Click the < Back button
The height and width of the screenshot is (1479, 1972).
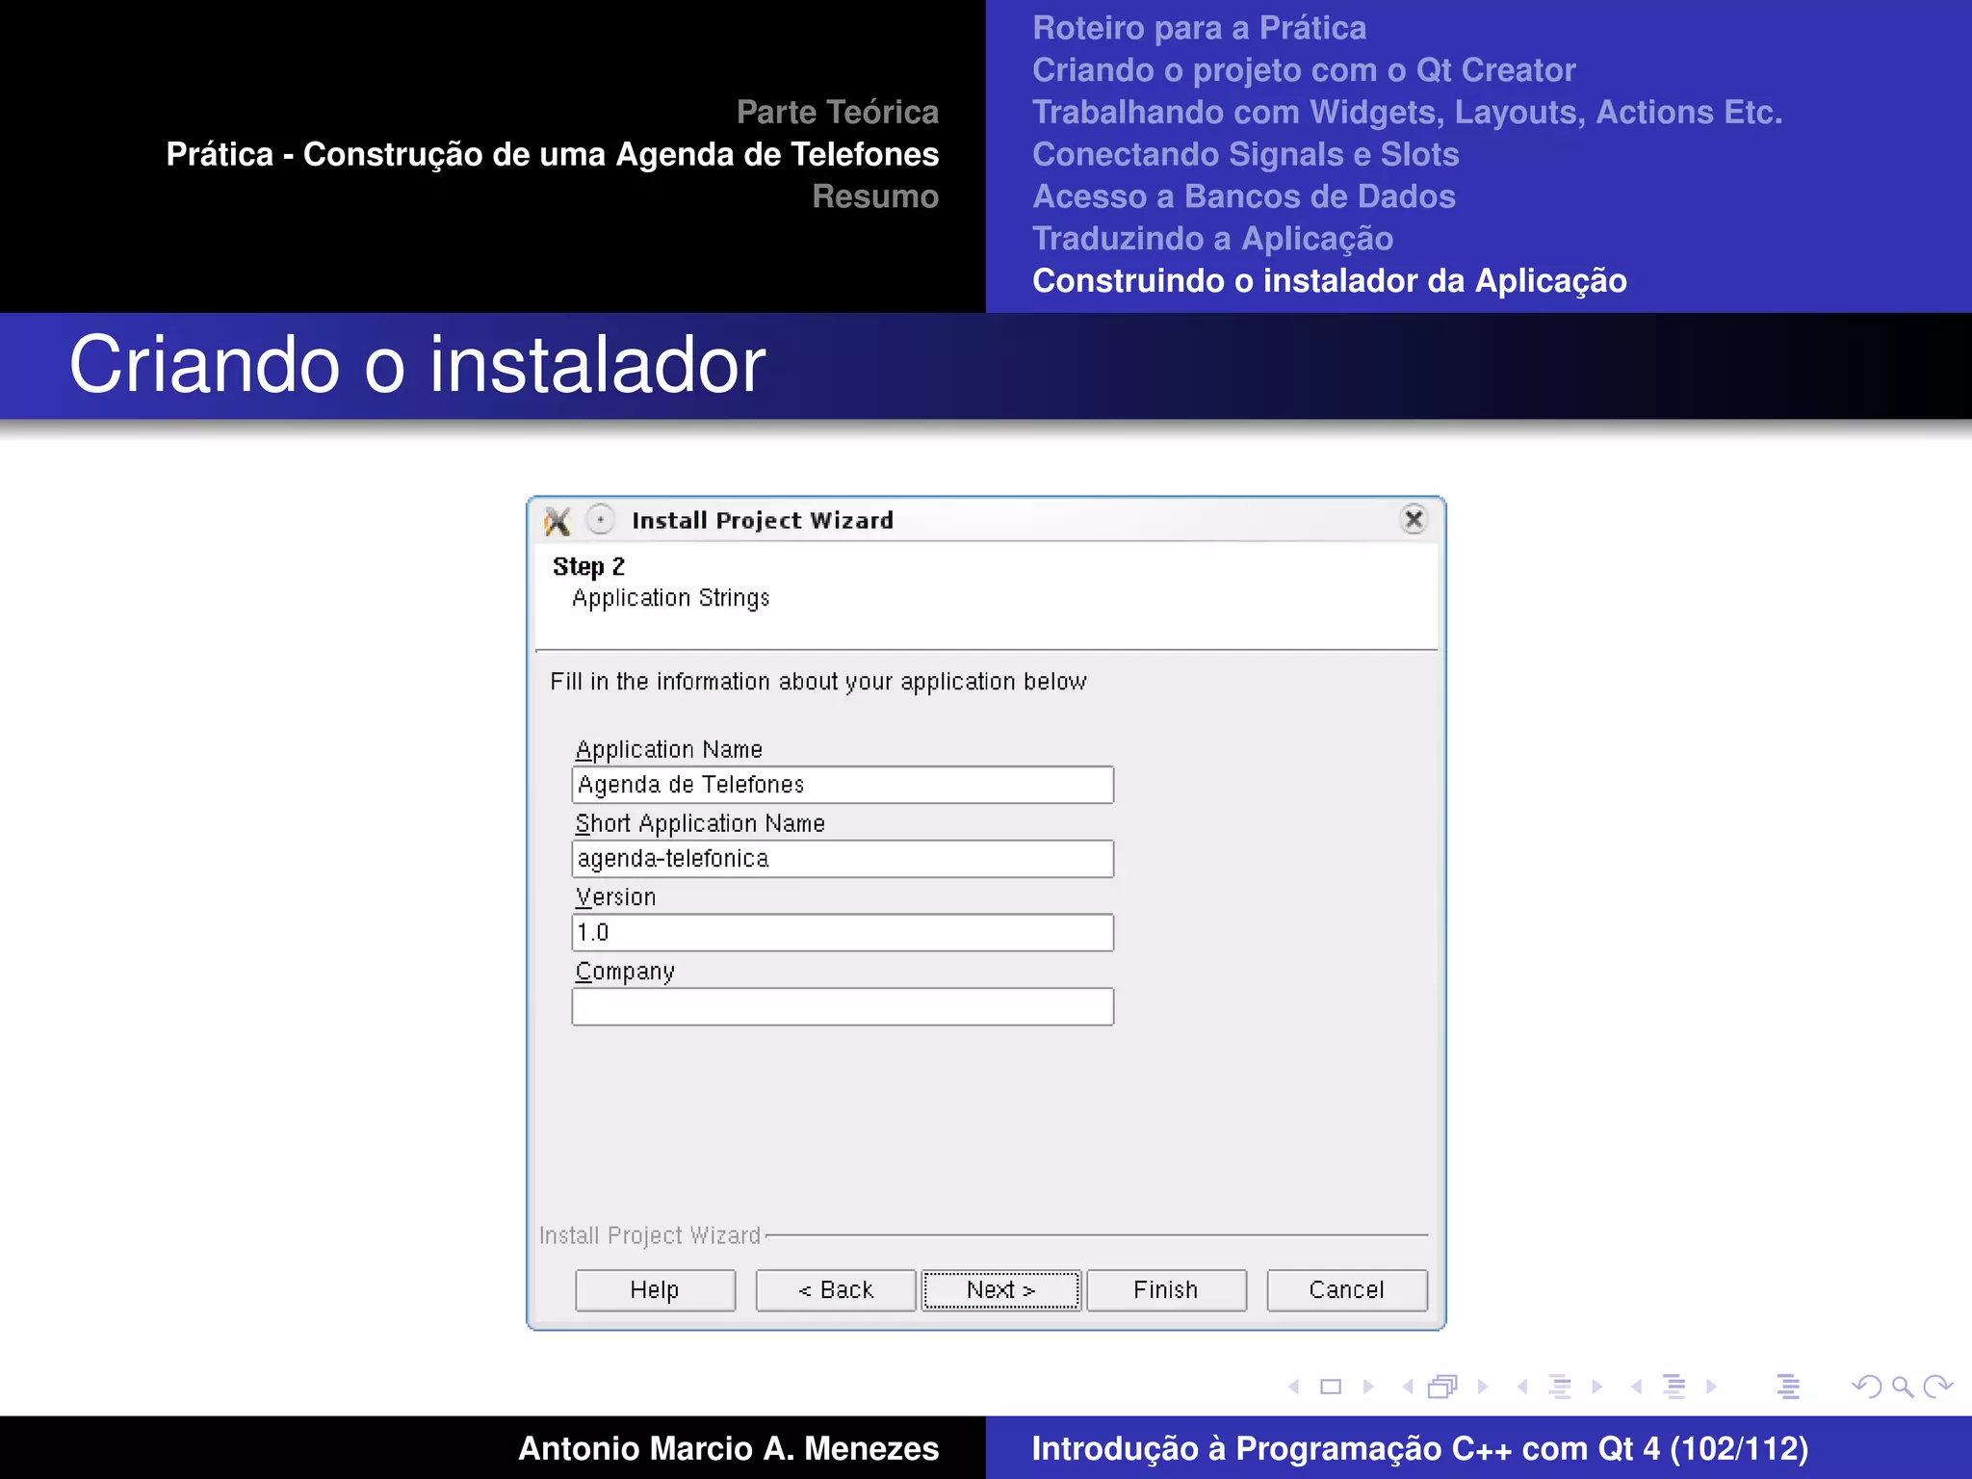click(x=836, y=1290)
